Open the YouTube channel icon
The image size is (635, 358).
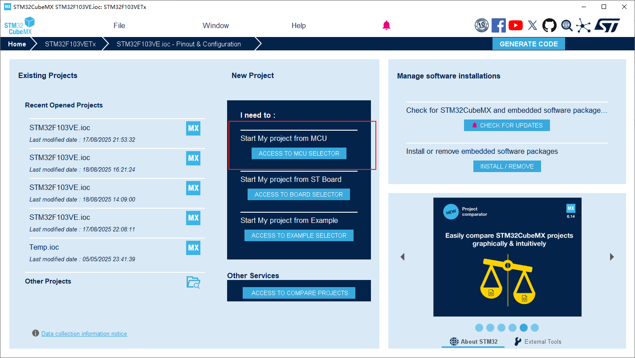pos(515,25)
